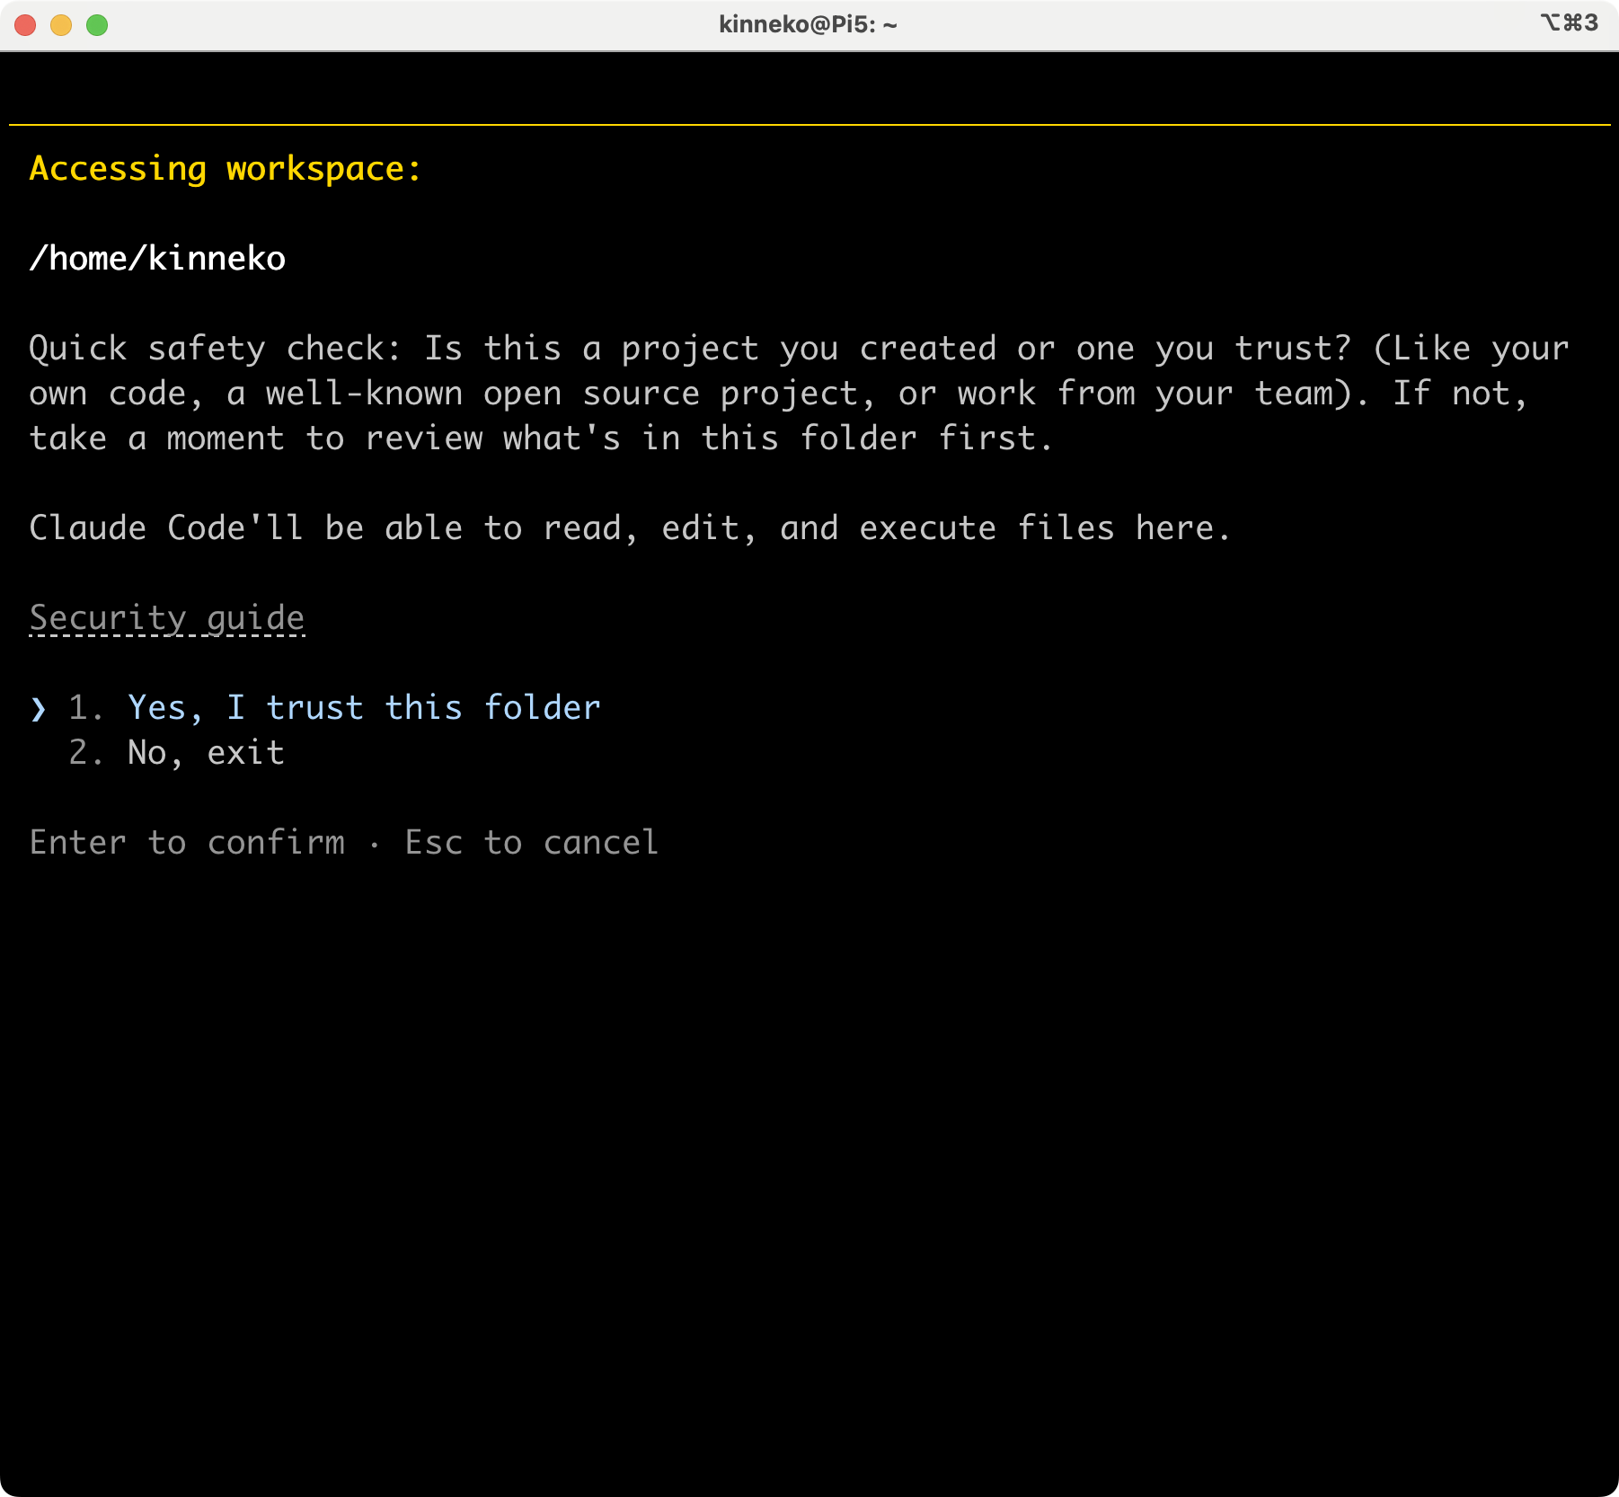Click the ⌥⌘3 shortcut indicator in title bar

pyautogui.click(x=1569, y=22)
